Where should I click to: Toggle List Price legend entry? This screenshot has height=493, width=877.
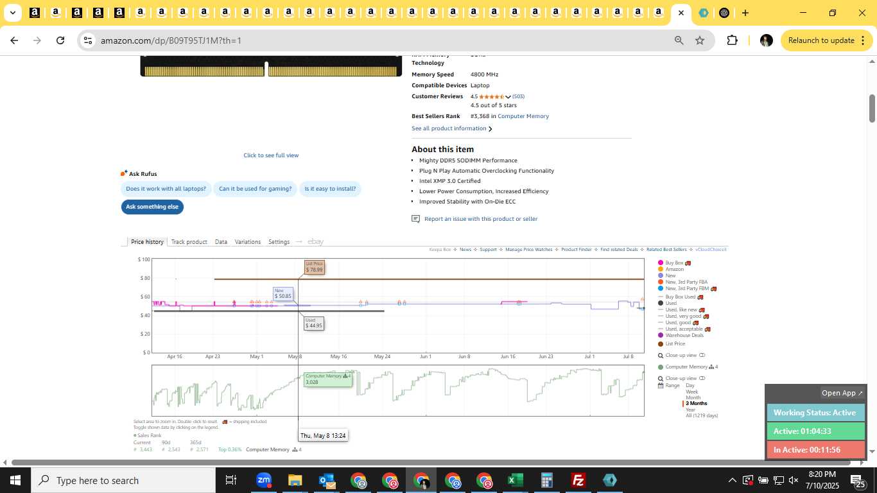coord(671,344)
